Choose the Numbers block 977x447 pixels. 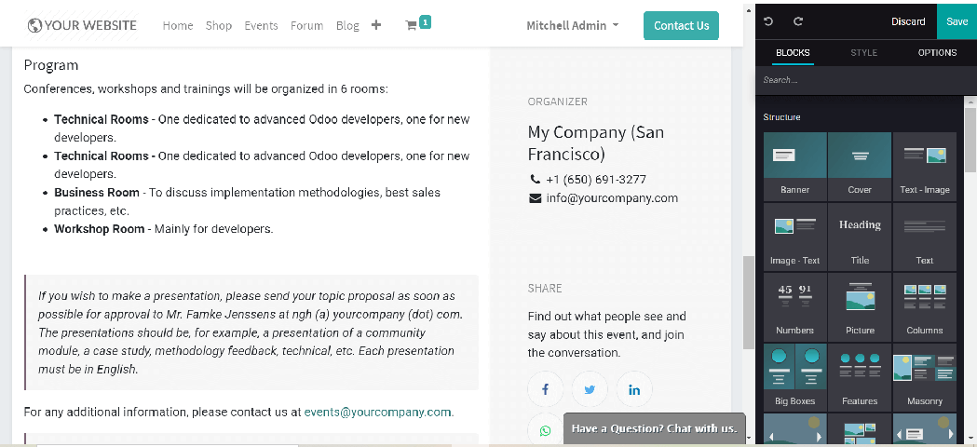point(795,306)
